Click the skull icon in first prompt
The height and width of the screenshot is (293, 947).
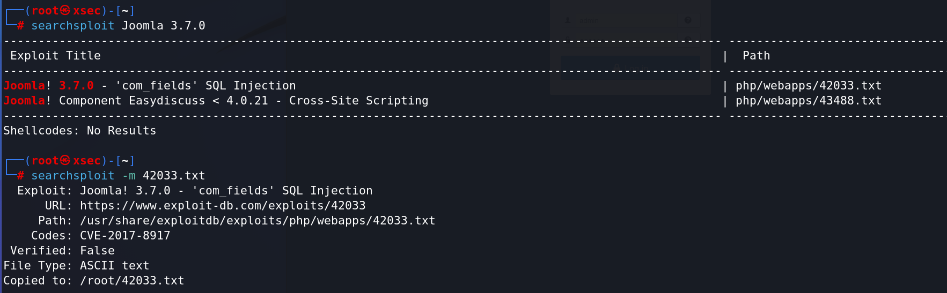click(65, 10)
